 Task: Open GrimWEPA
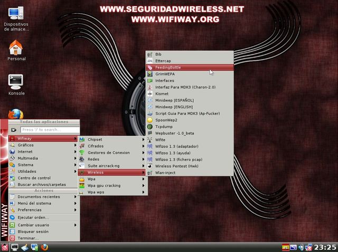[x=190, y=74]
